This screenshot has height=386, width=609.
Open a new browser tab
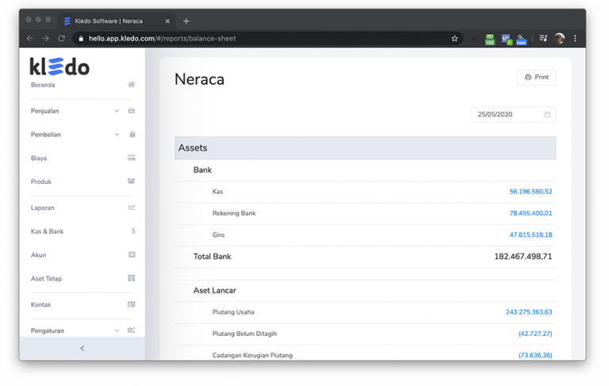186,21
